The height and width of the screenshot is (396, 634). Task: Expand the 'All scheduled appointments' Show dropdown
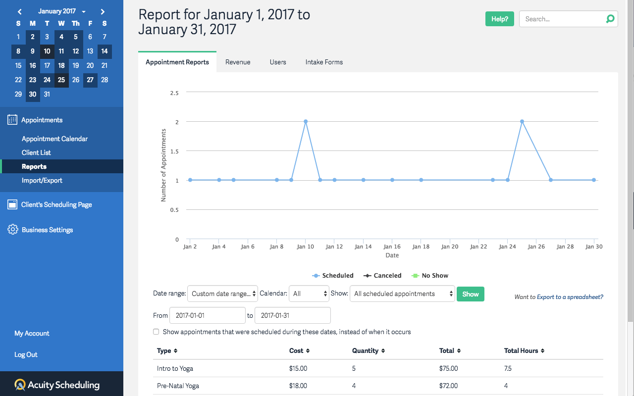(x=401, y=293)
